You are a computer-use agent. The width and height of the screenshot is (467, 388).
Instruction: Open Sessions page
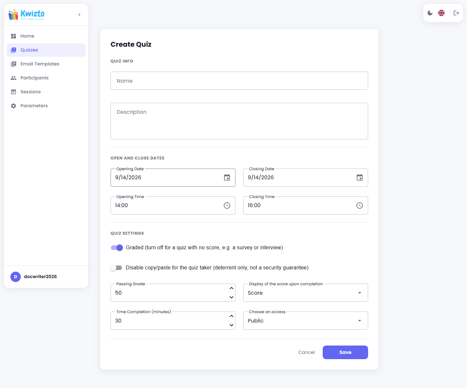point(46,92)
